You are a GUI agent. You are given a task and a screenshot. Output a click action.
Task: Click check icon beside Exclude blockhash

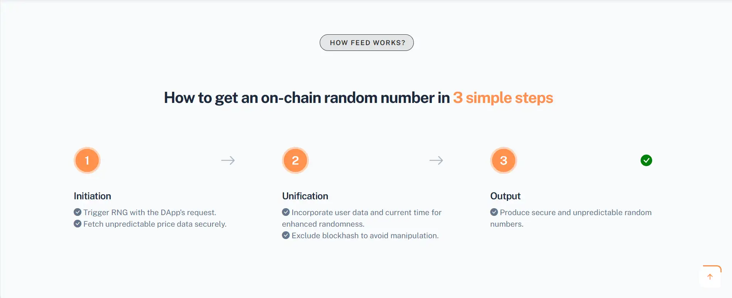tap(286, 236)
